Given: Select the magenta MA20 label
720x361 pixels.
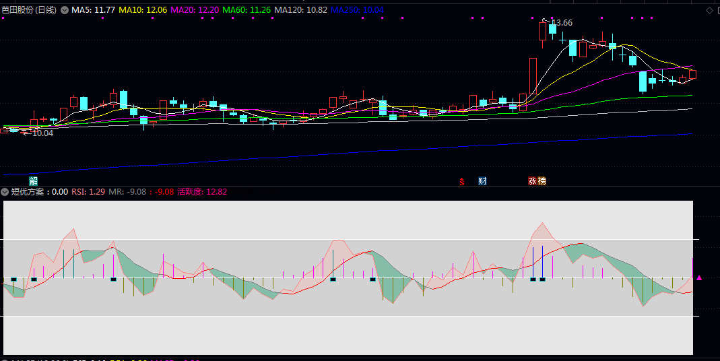Looking at the screenshot, I should [x=195, y=11].
